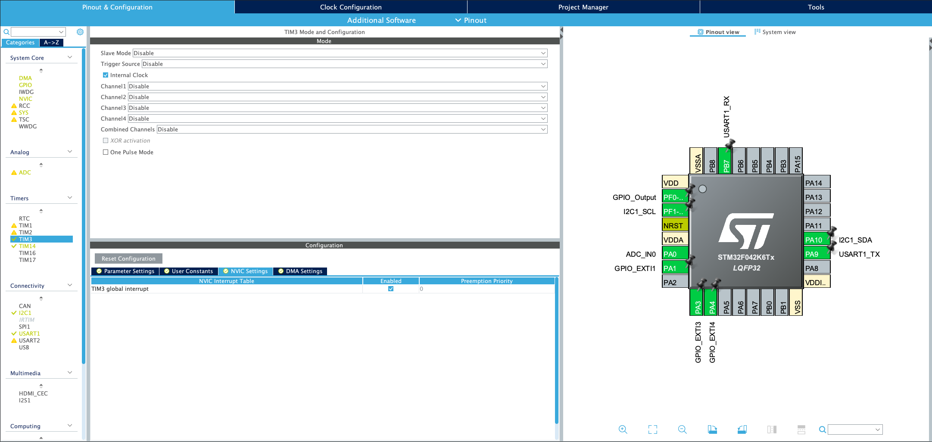Screen dimensions: 932x442
Task: Open Additional Software
Action: [381, 20]
